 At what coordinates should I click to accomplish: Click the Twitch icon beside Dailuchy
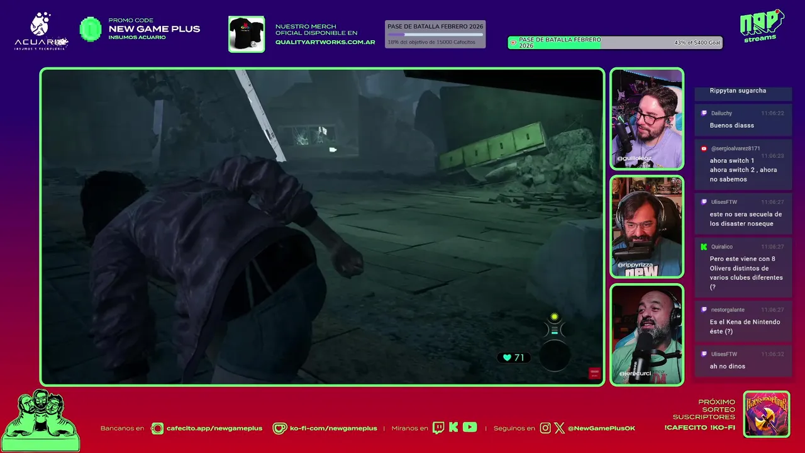tap(704, 113)
